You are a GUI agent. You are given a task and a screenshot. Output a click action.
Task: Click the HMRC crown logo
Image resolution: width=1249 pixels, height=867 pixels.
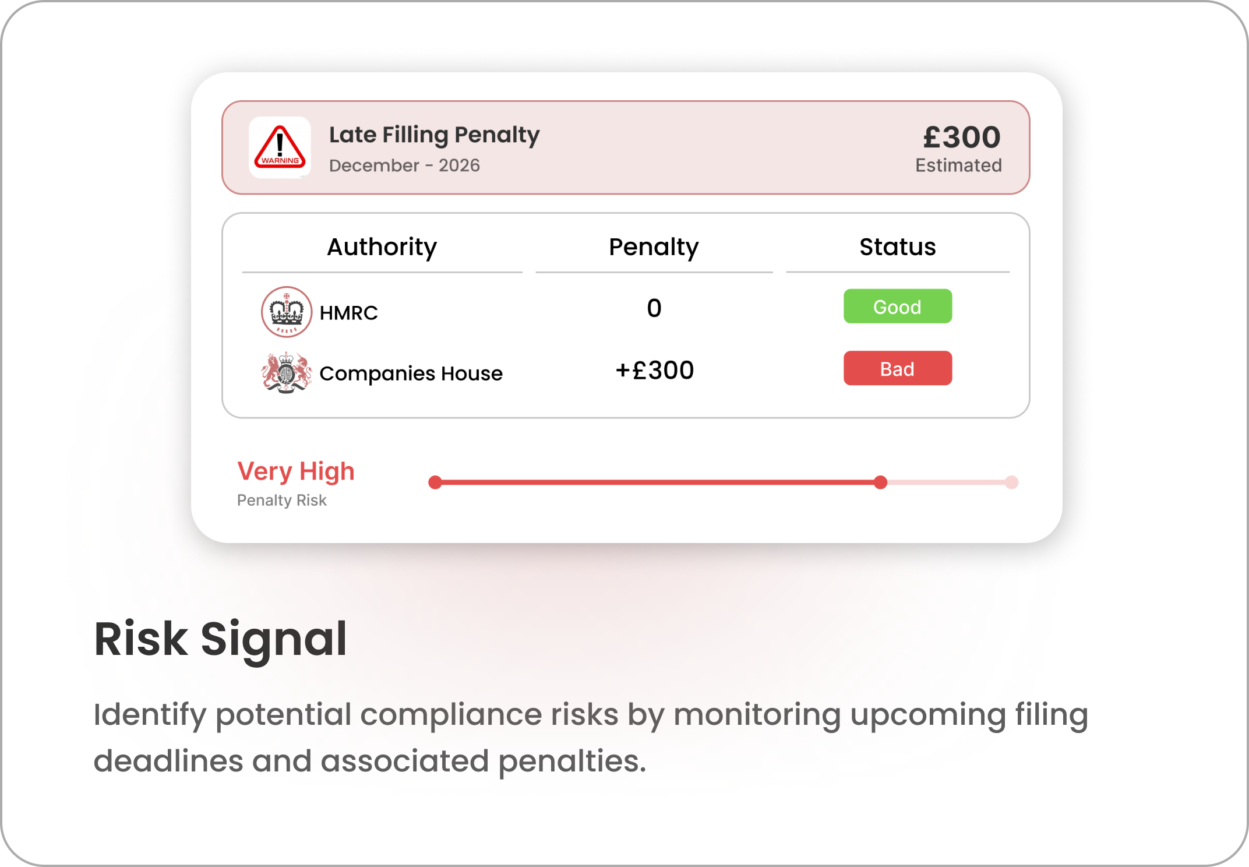(286, 312)
